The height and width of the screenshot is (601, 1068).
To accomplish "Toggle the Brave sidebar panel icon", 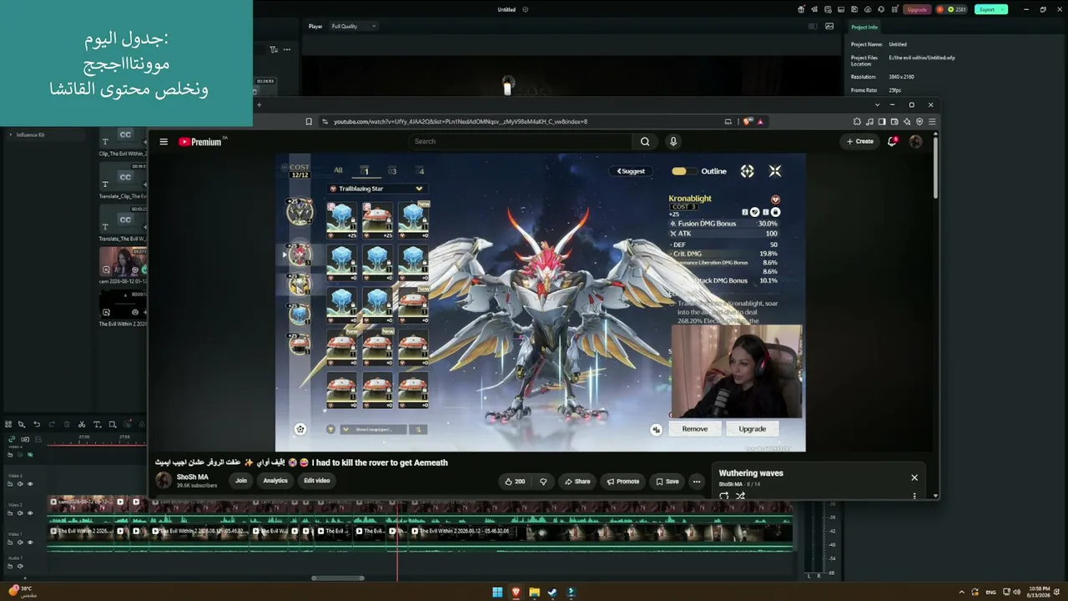I will click(x=882, y=122).
